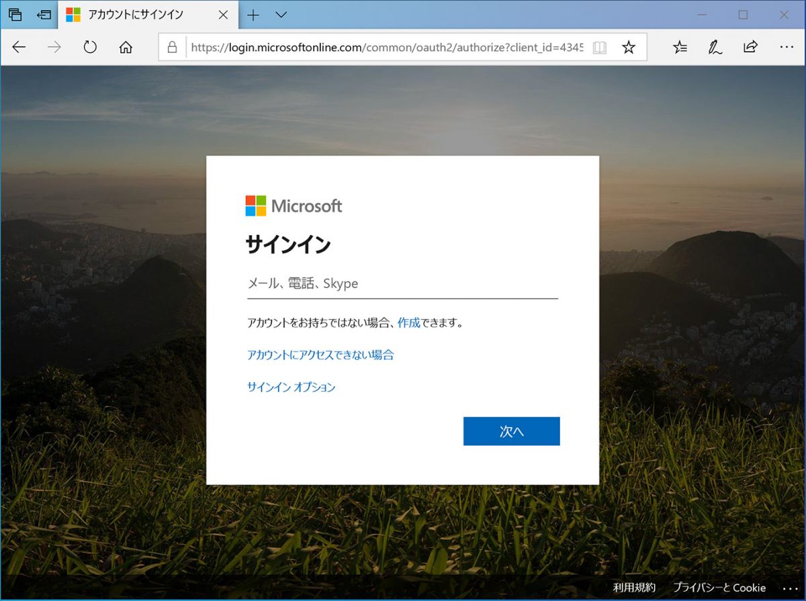Set the current tabs aside

[x=15, y=15]
